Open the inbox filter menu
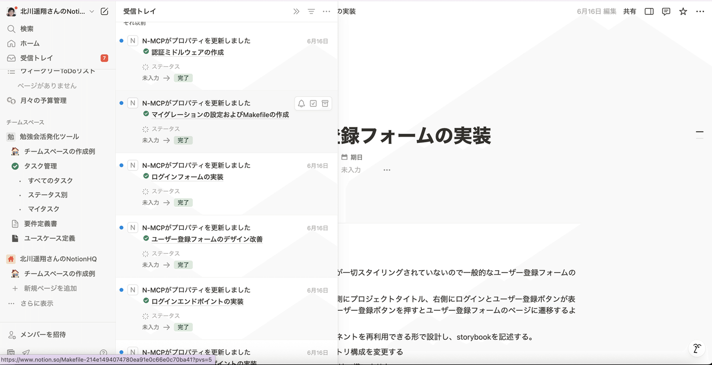The height and width of the screenshot is (365, 712). click(x=311, y=11)
